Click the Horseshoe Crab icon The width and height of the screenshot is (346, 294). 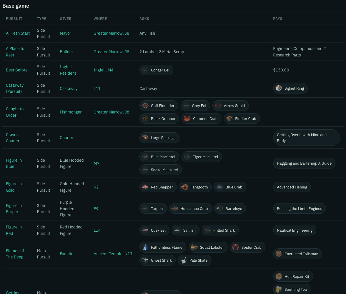tap(175, 209)
